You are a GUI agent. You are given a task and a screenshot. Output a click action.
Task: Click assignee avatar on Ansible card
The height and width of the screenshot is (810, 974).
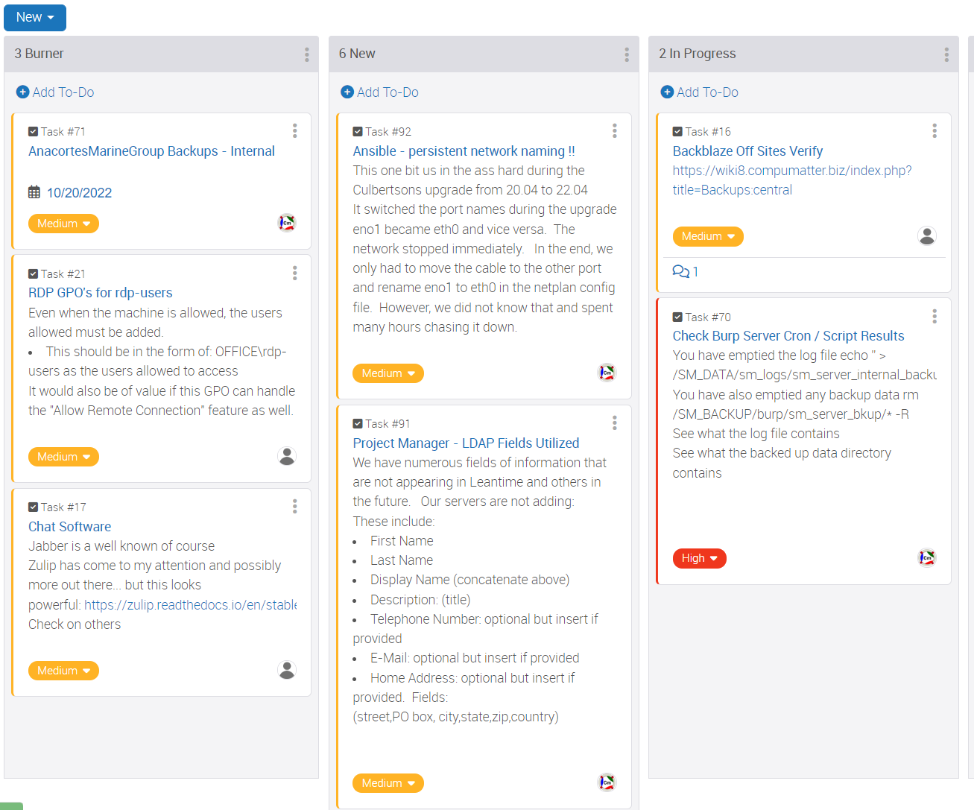pyautogui.click(x=607, y=373)
